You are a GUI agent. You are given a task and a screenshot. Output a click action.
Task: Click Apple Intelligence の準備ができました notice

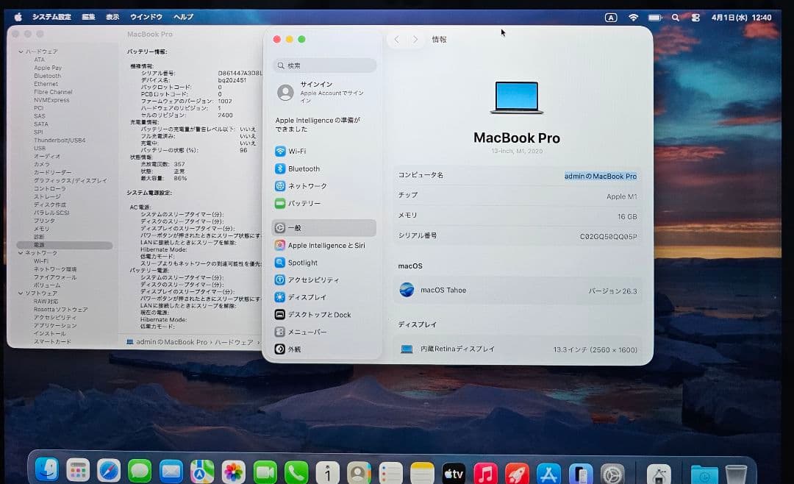tap(318, 124)
